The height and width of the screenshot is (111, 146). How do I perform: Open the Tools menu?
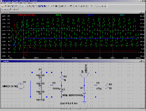[x=25, y=3]
